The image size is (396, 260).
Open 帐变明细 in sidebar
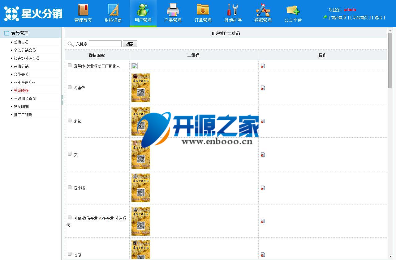tap(21, 107)
